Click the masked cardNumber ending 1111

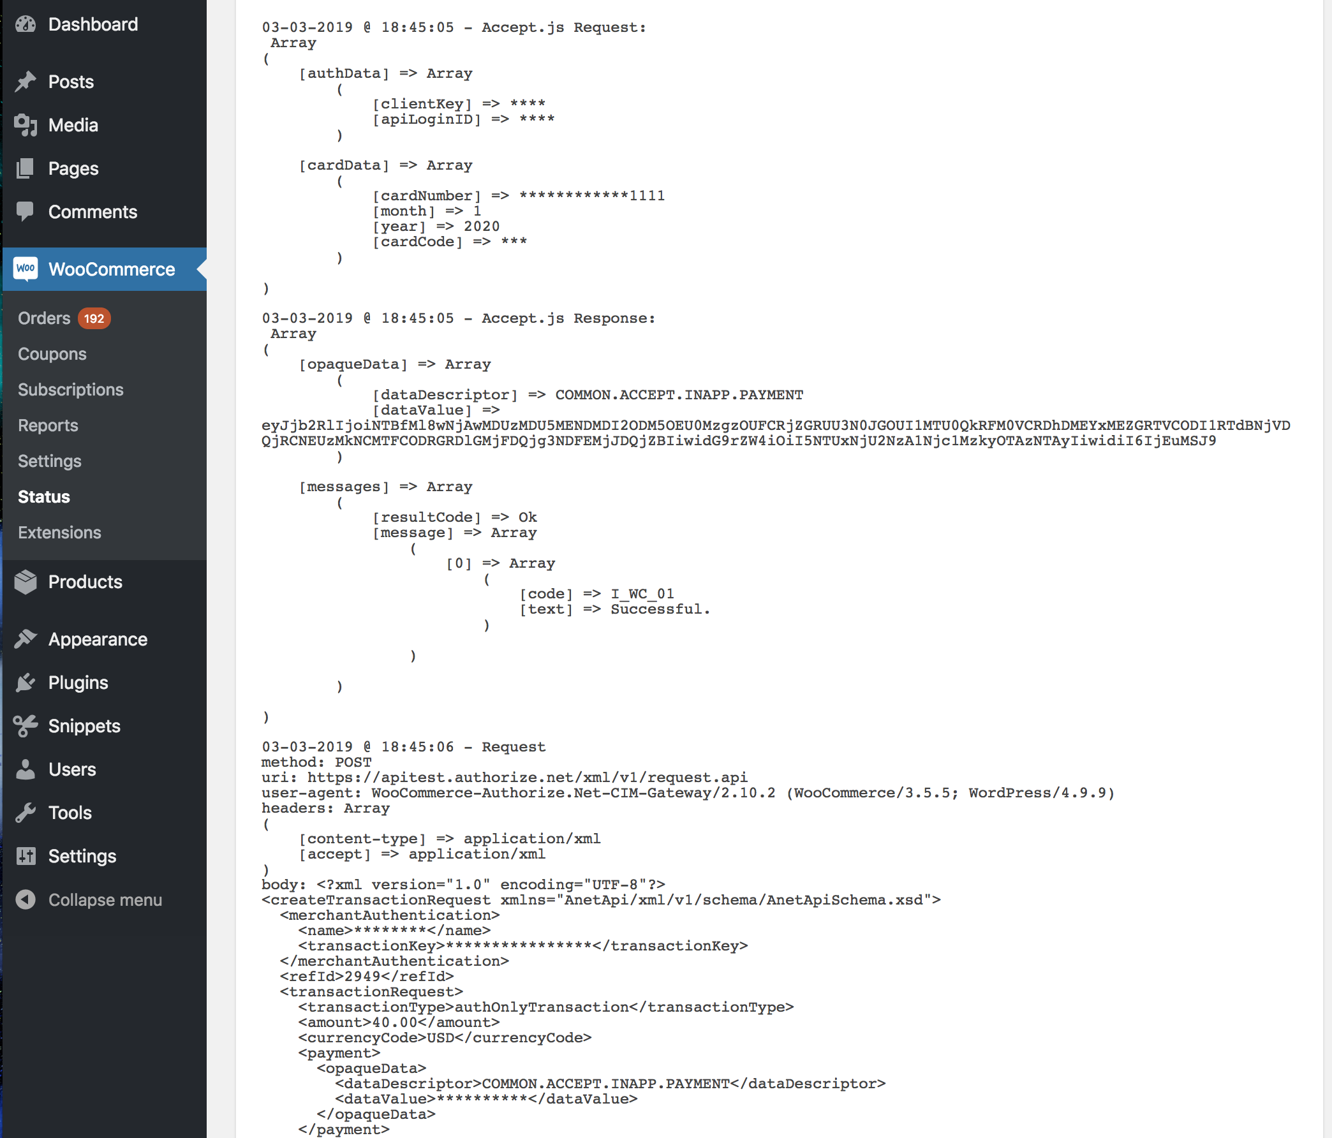(592, 195)
